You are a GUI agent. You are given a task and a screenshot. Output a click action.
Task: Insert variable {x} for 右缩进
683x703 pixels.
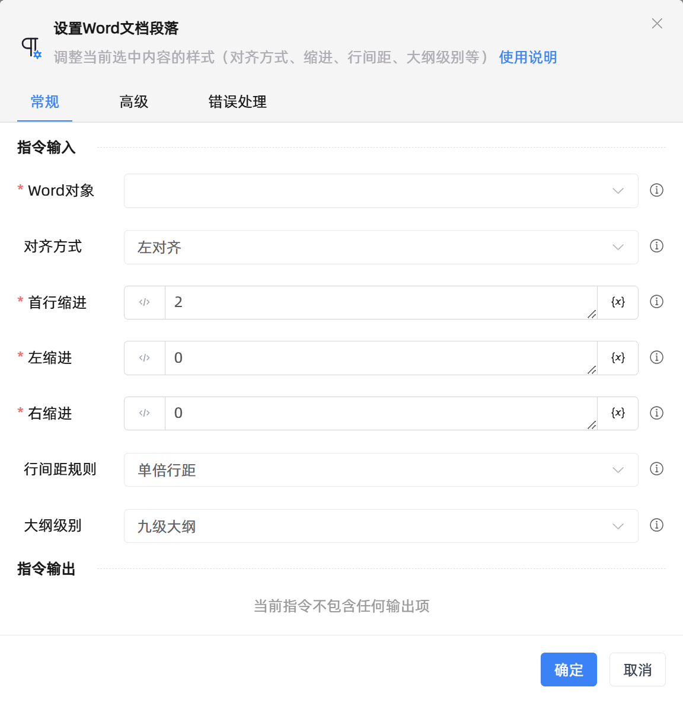[x=618, y=413]
